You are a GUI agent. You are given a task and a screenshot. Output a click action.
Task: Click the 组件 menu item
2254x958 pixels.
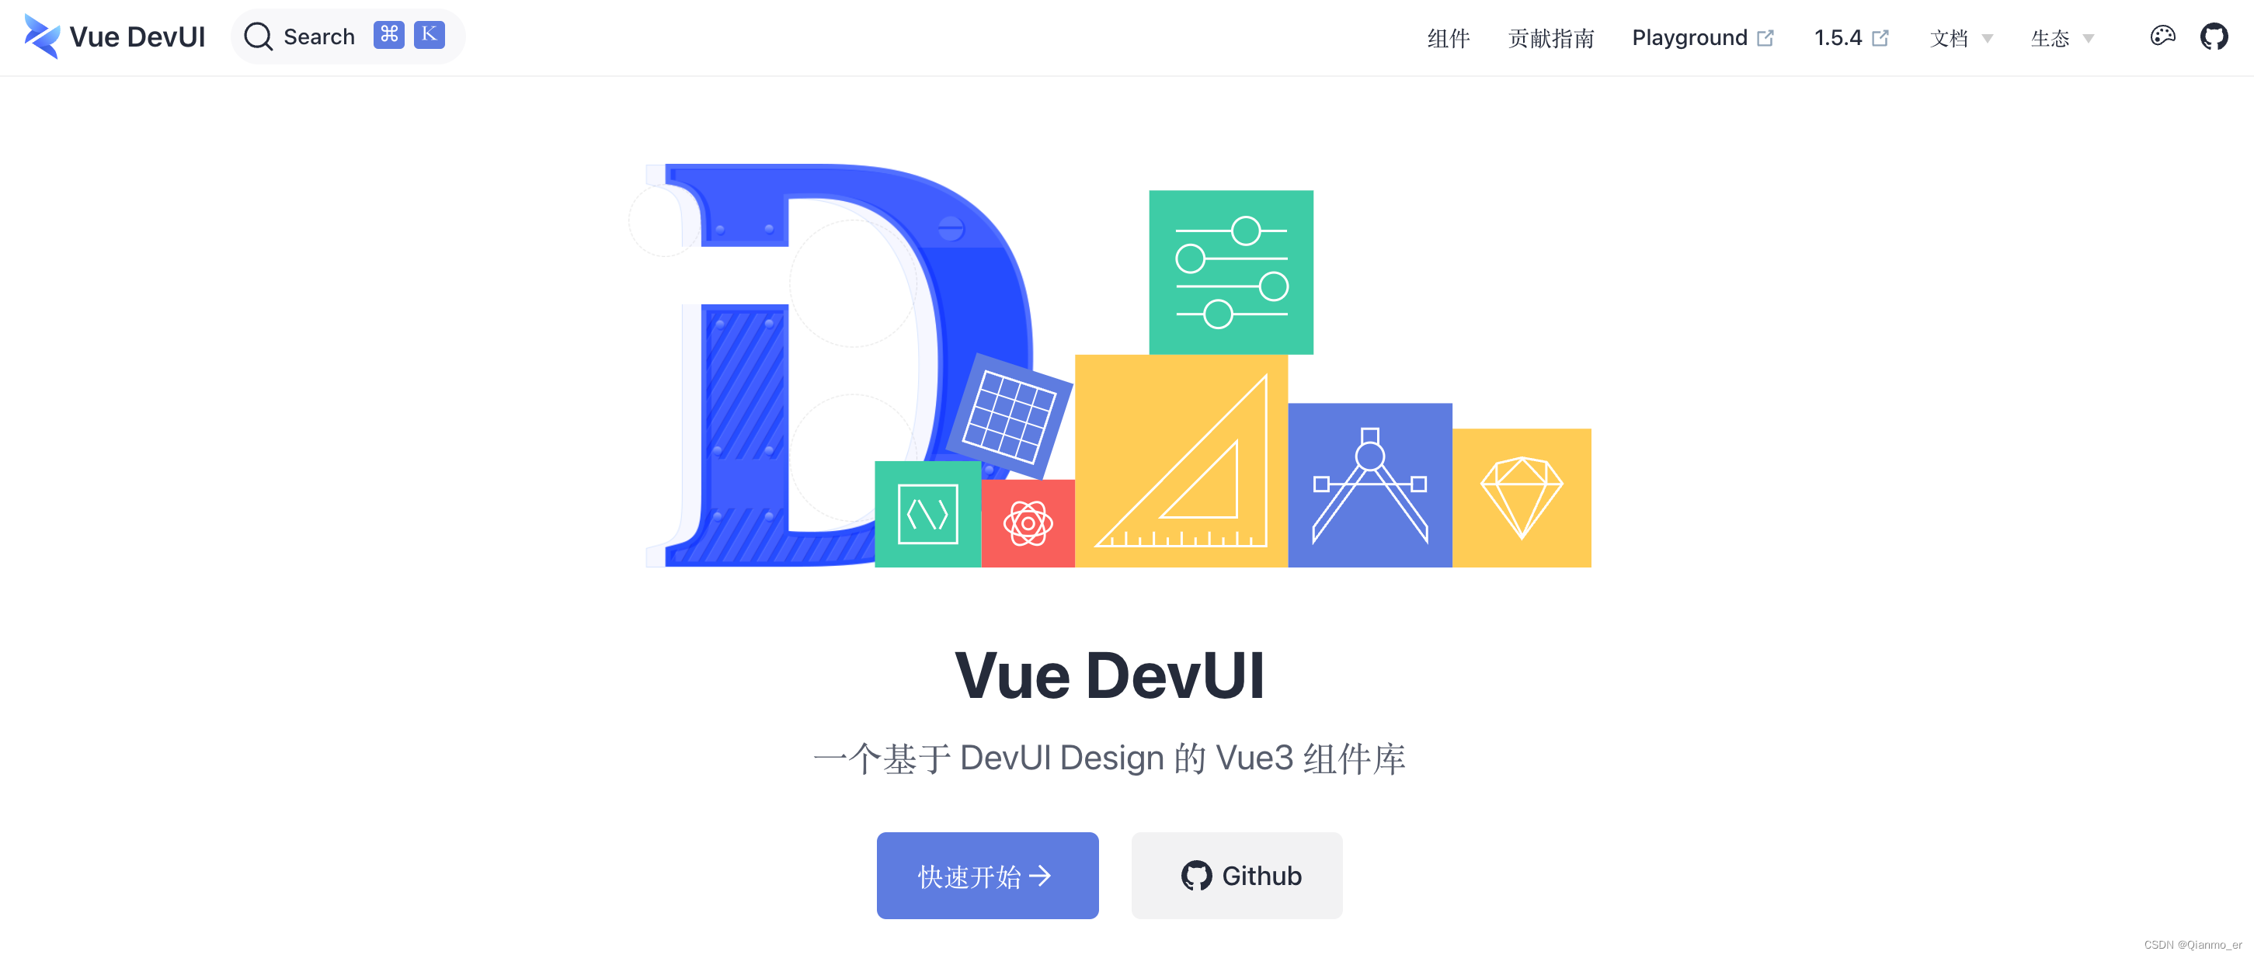click(x=1443, y=39)
